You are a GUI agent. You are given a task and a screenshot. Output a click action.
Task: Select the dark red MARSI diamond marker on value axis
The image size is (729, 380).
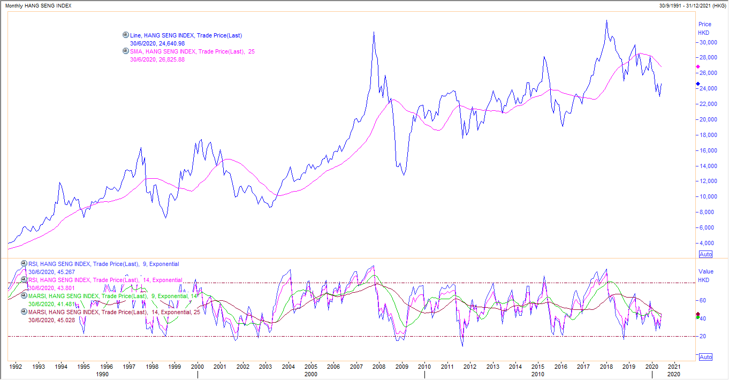pos(697,314)
